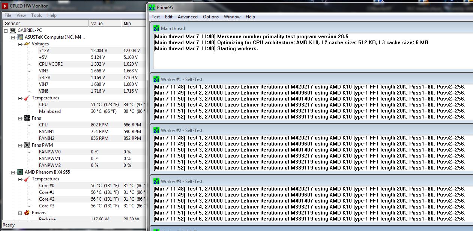Collapse the Fans PWM group
This screenshot has height=231, width=473.
click(x=20, y=145)
